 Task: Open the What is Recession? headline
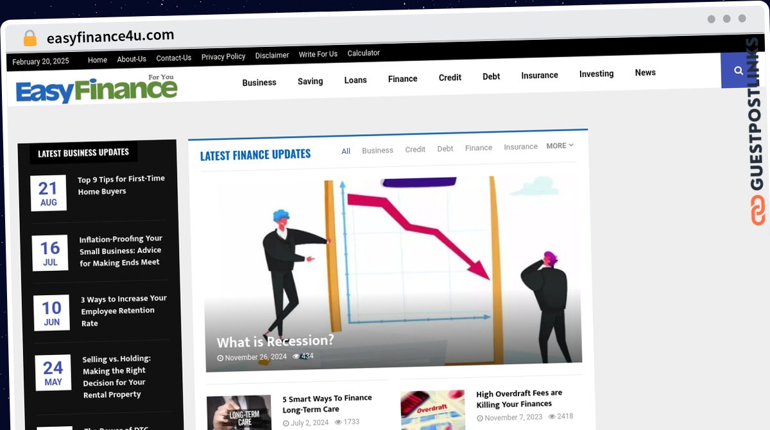click(275, 341)
